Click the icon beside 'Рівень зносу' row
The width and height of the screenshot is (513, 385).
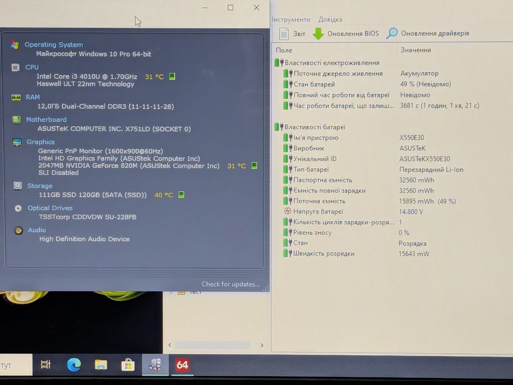pos(288,232)
